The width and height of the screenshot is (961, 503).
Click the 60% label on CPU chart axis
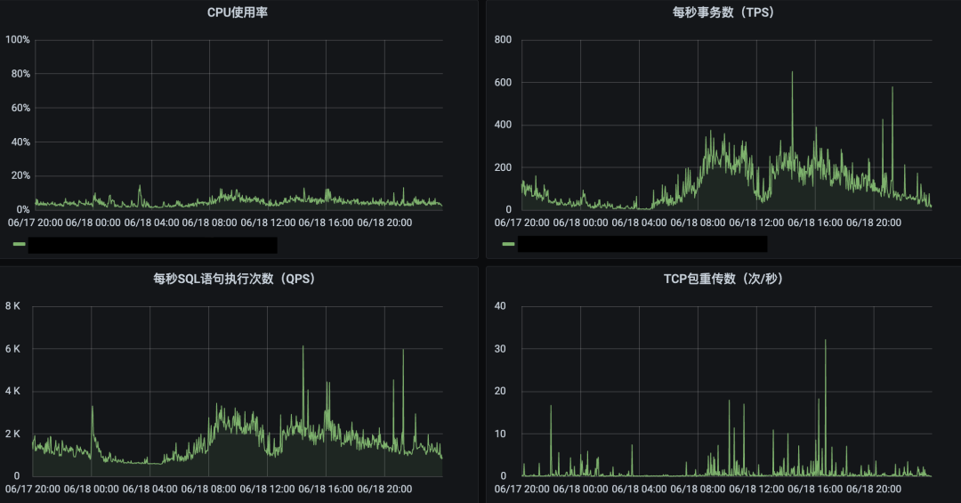tap(20, 108)
